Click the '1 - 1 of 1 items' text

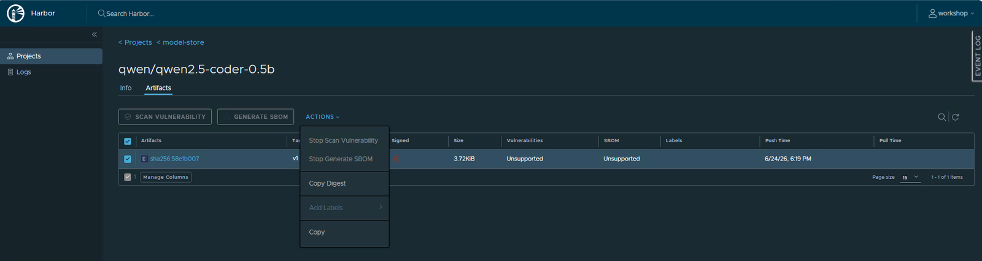click(947, 177)
